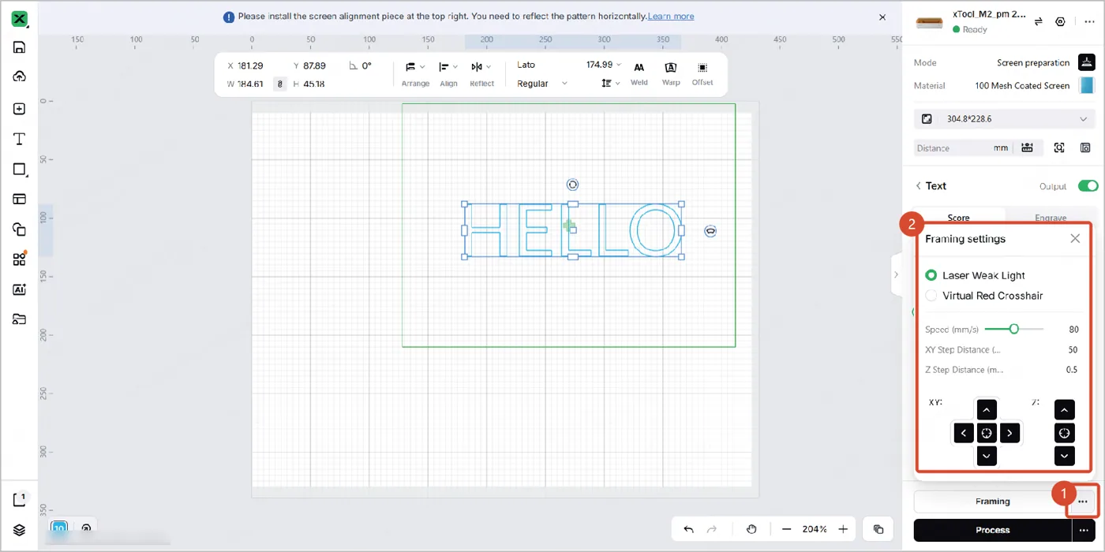Open the Process more options button
1105x552 pixels.
[1085, 530]
